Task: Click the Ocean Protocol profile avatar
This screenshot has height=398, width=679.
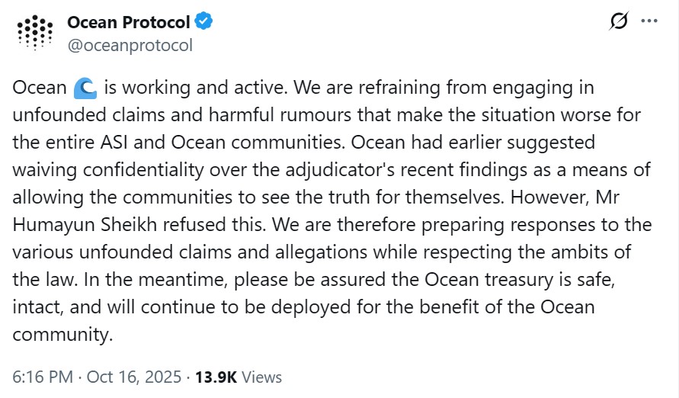Action: pos(35,33)
